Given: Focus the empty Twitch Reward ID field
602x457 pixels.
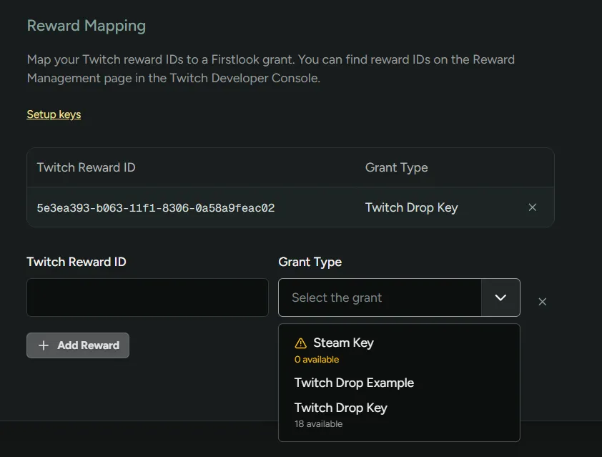Looking at the screenshot, I should (x=147, y=298).
